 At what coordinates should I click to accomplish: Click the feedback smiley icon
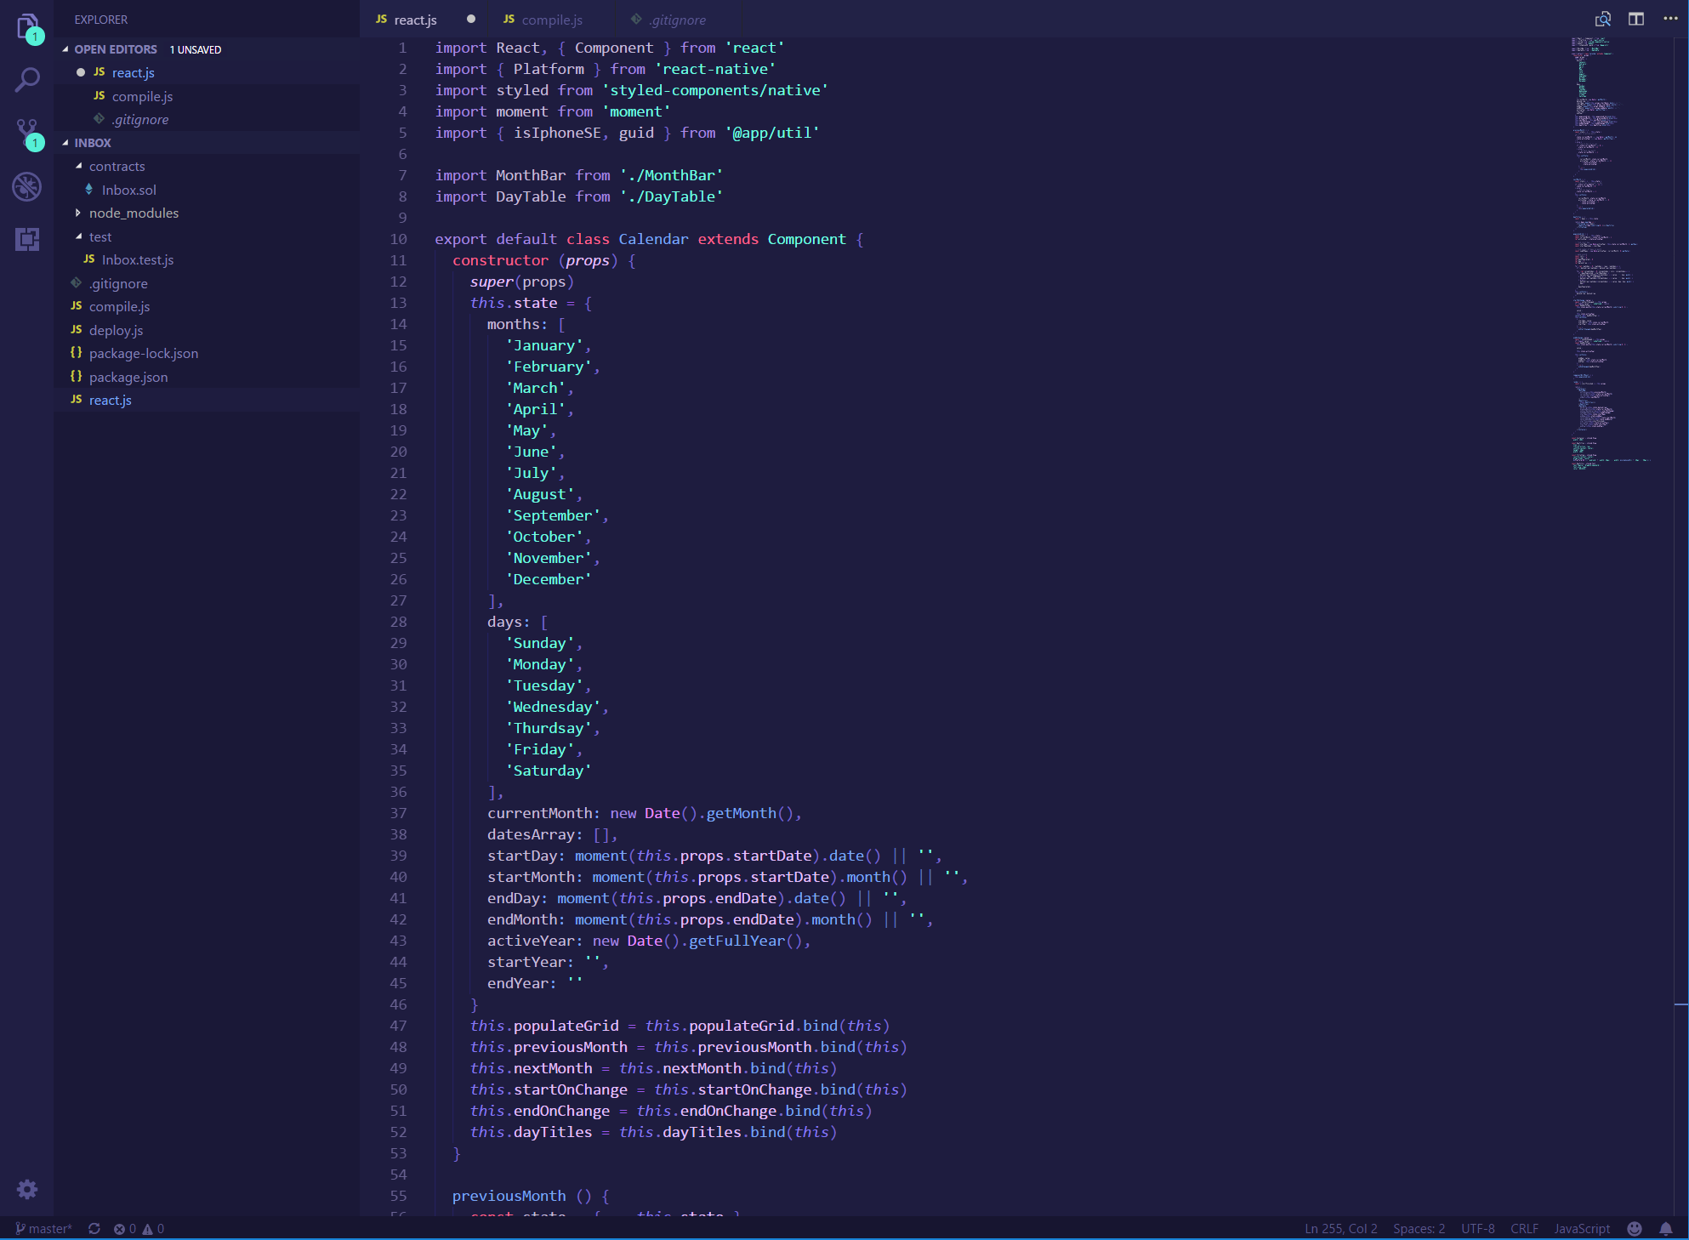point(1635,1229)
